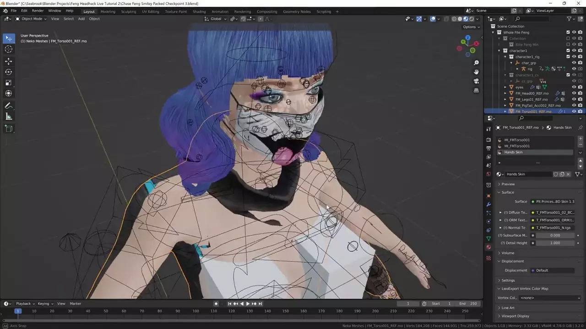Image resolution: width=586 pixels, height=329 pixels.
Task: Click the End frame field
Action: [x=469, y=303]
